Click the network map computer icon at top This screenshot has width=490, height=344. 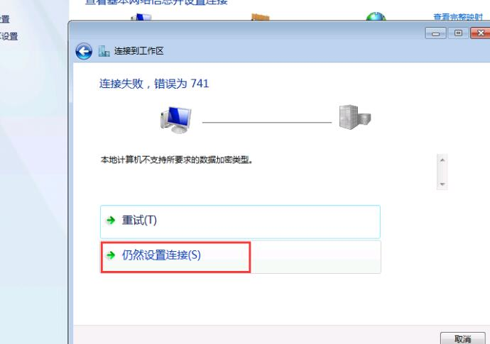(141, 17)
